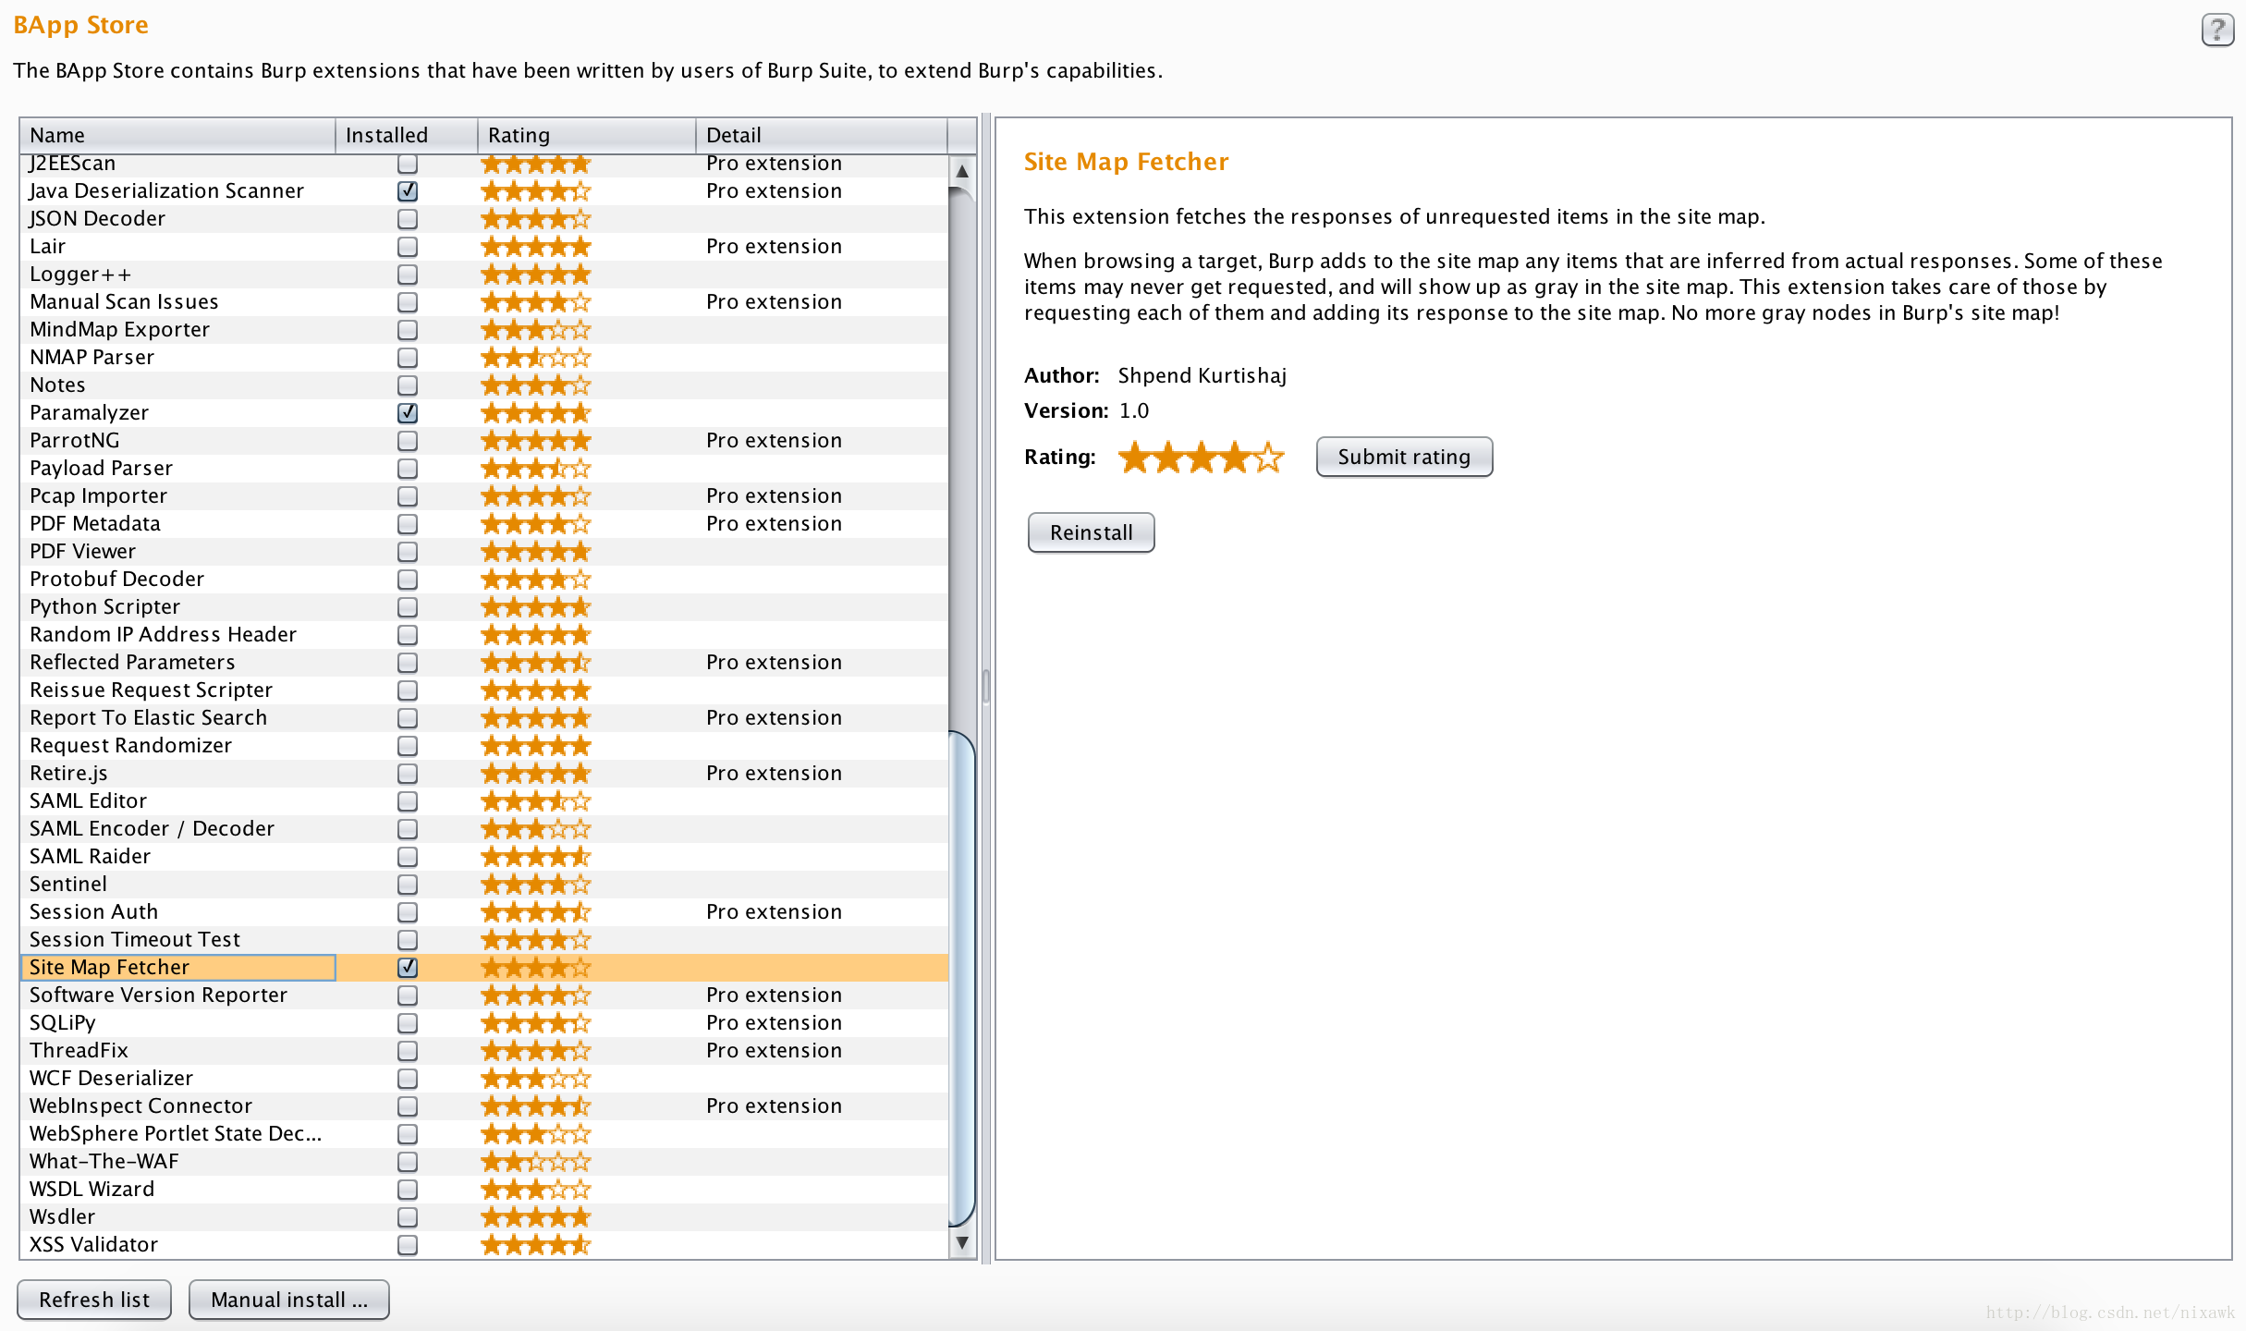Check the Wsdler installed checkbox
Screen dimensions: 2246x1331
tap(408, 1217)
